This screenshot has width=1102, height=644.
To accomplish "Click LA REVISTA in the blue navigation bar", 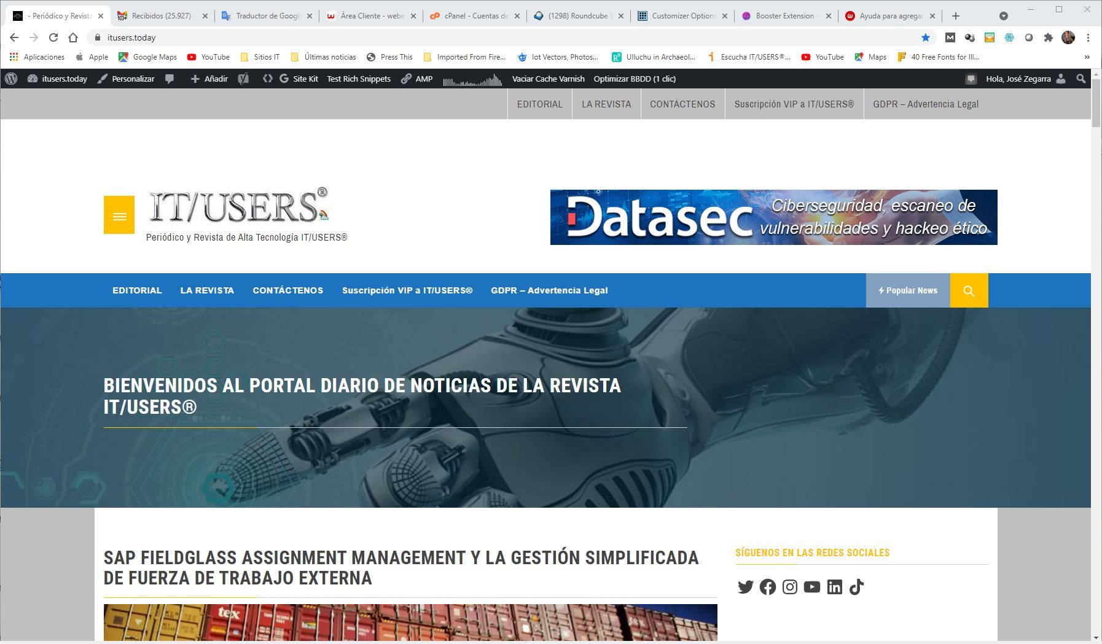I will (x=207, y=290).
